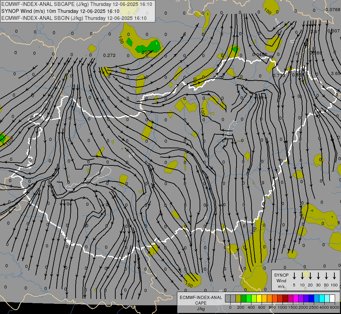The image size is (341, 314).
Task: Click the 100 m/s wind arrow in legend
Action: (x=334, y=276)
